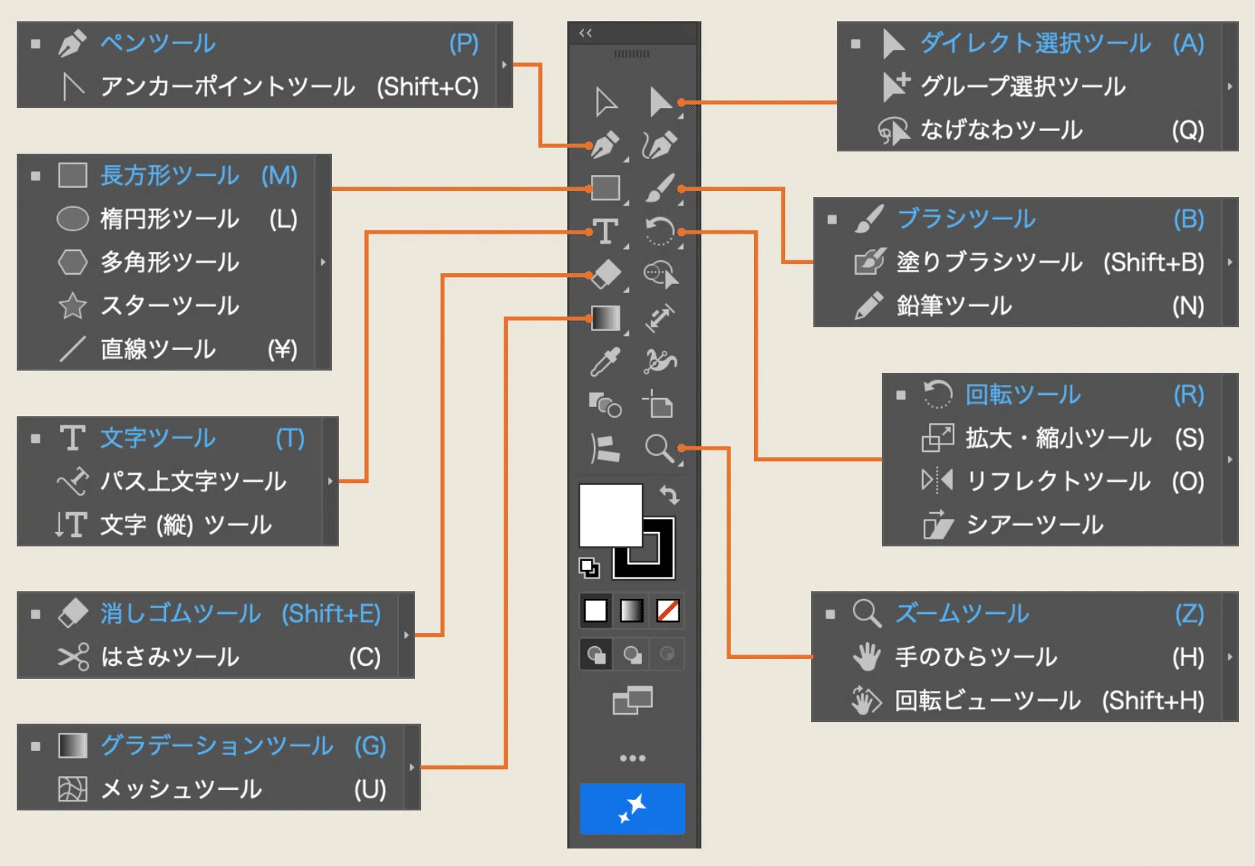This screenshot has width=1255, height=866.
Task: Select the Eyedropper tool in the toolbar
Action: click(x=606, y=361)
